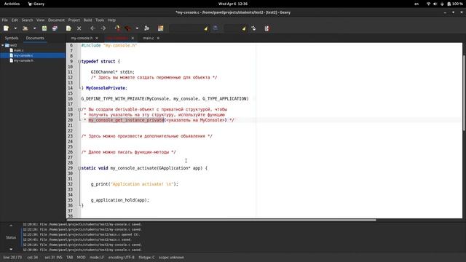Select the Status message tab
This screenshot has width=466, height=262.
point(11,237)
